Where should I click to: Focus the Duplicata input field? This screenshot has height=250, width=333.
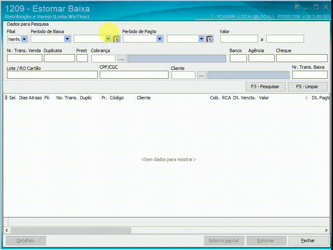60,58
